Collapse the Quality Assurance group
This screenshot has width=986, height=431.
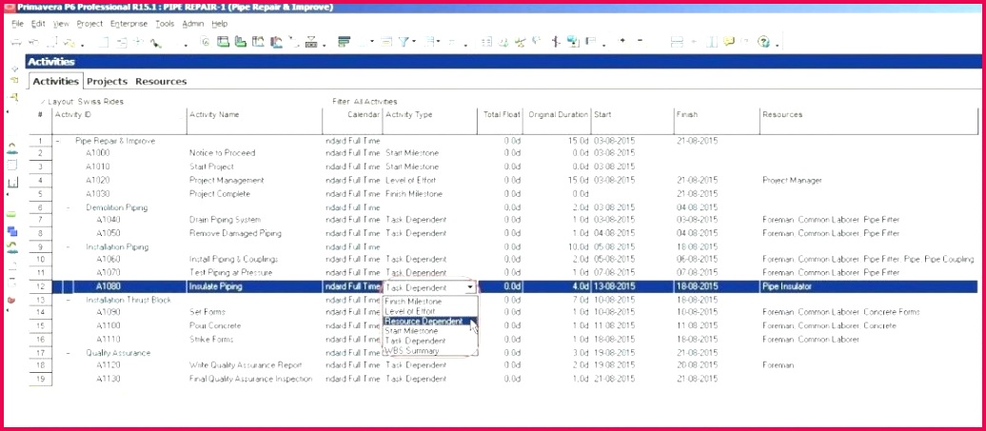click(68, 352)
